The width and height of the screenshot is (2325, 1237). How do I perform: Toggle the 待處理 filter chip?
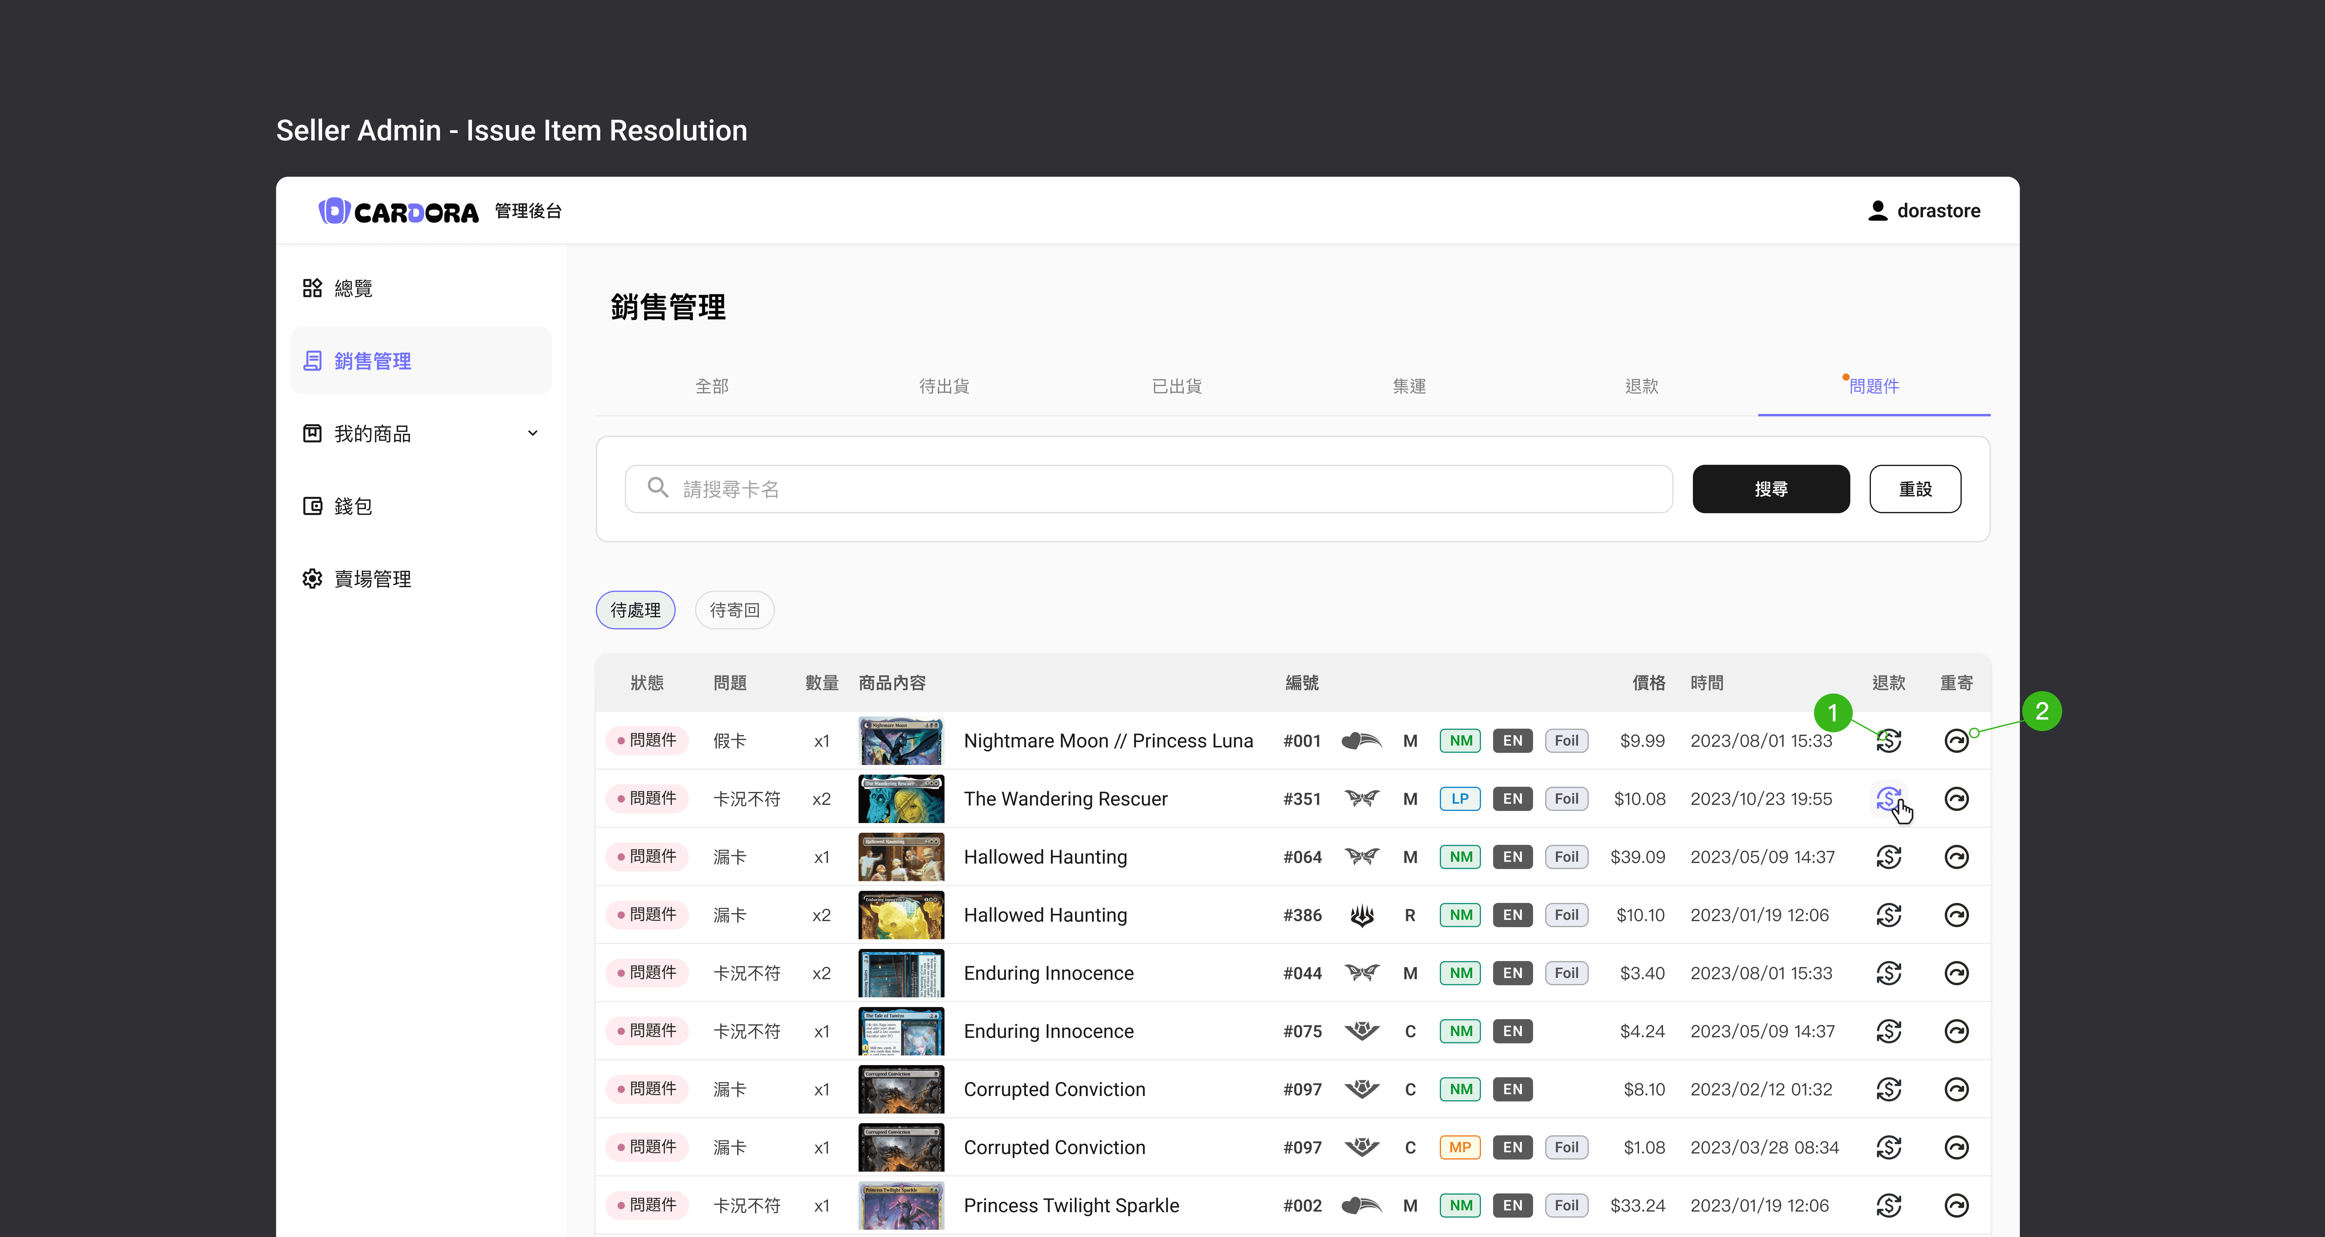click(635, 610)
